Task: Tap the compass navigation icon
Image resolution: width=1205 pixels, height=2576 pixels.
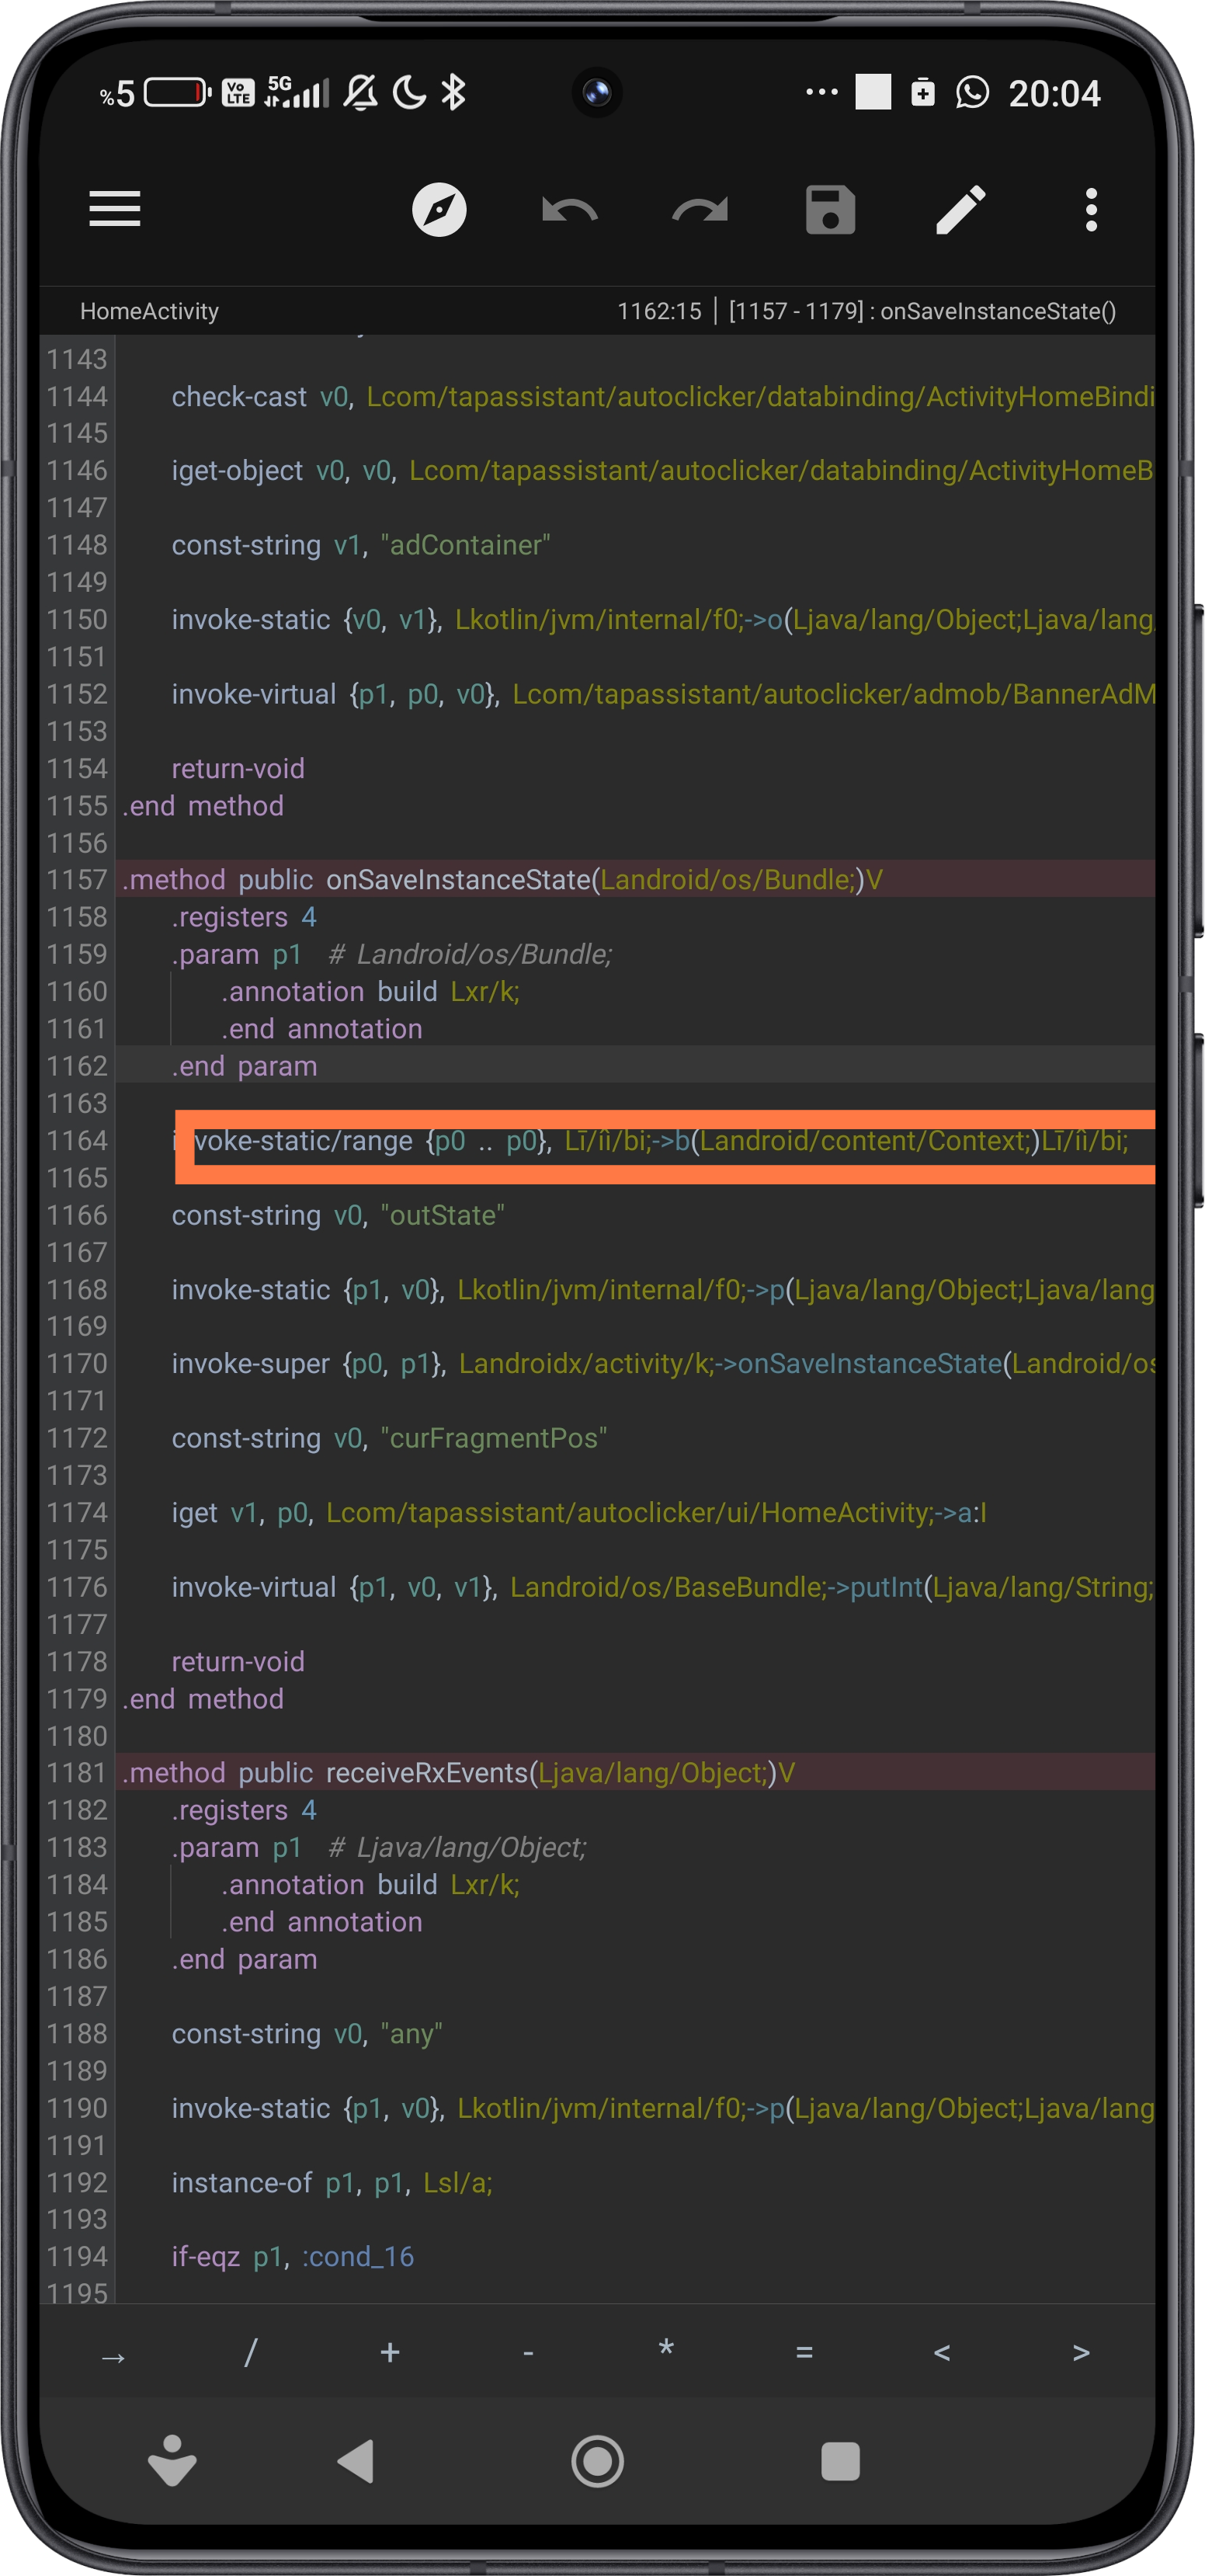Action: pos(439,209)
